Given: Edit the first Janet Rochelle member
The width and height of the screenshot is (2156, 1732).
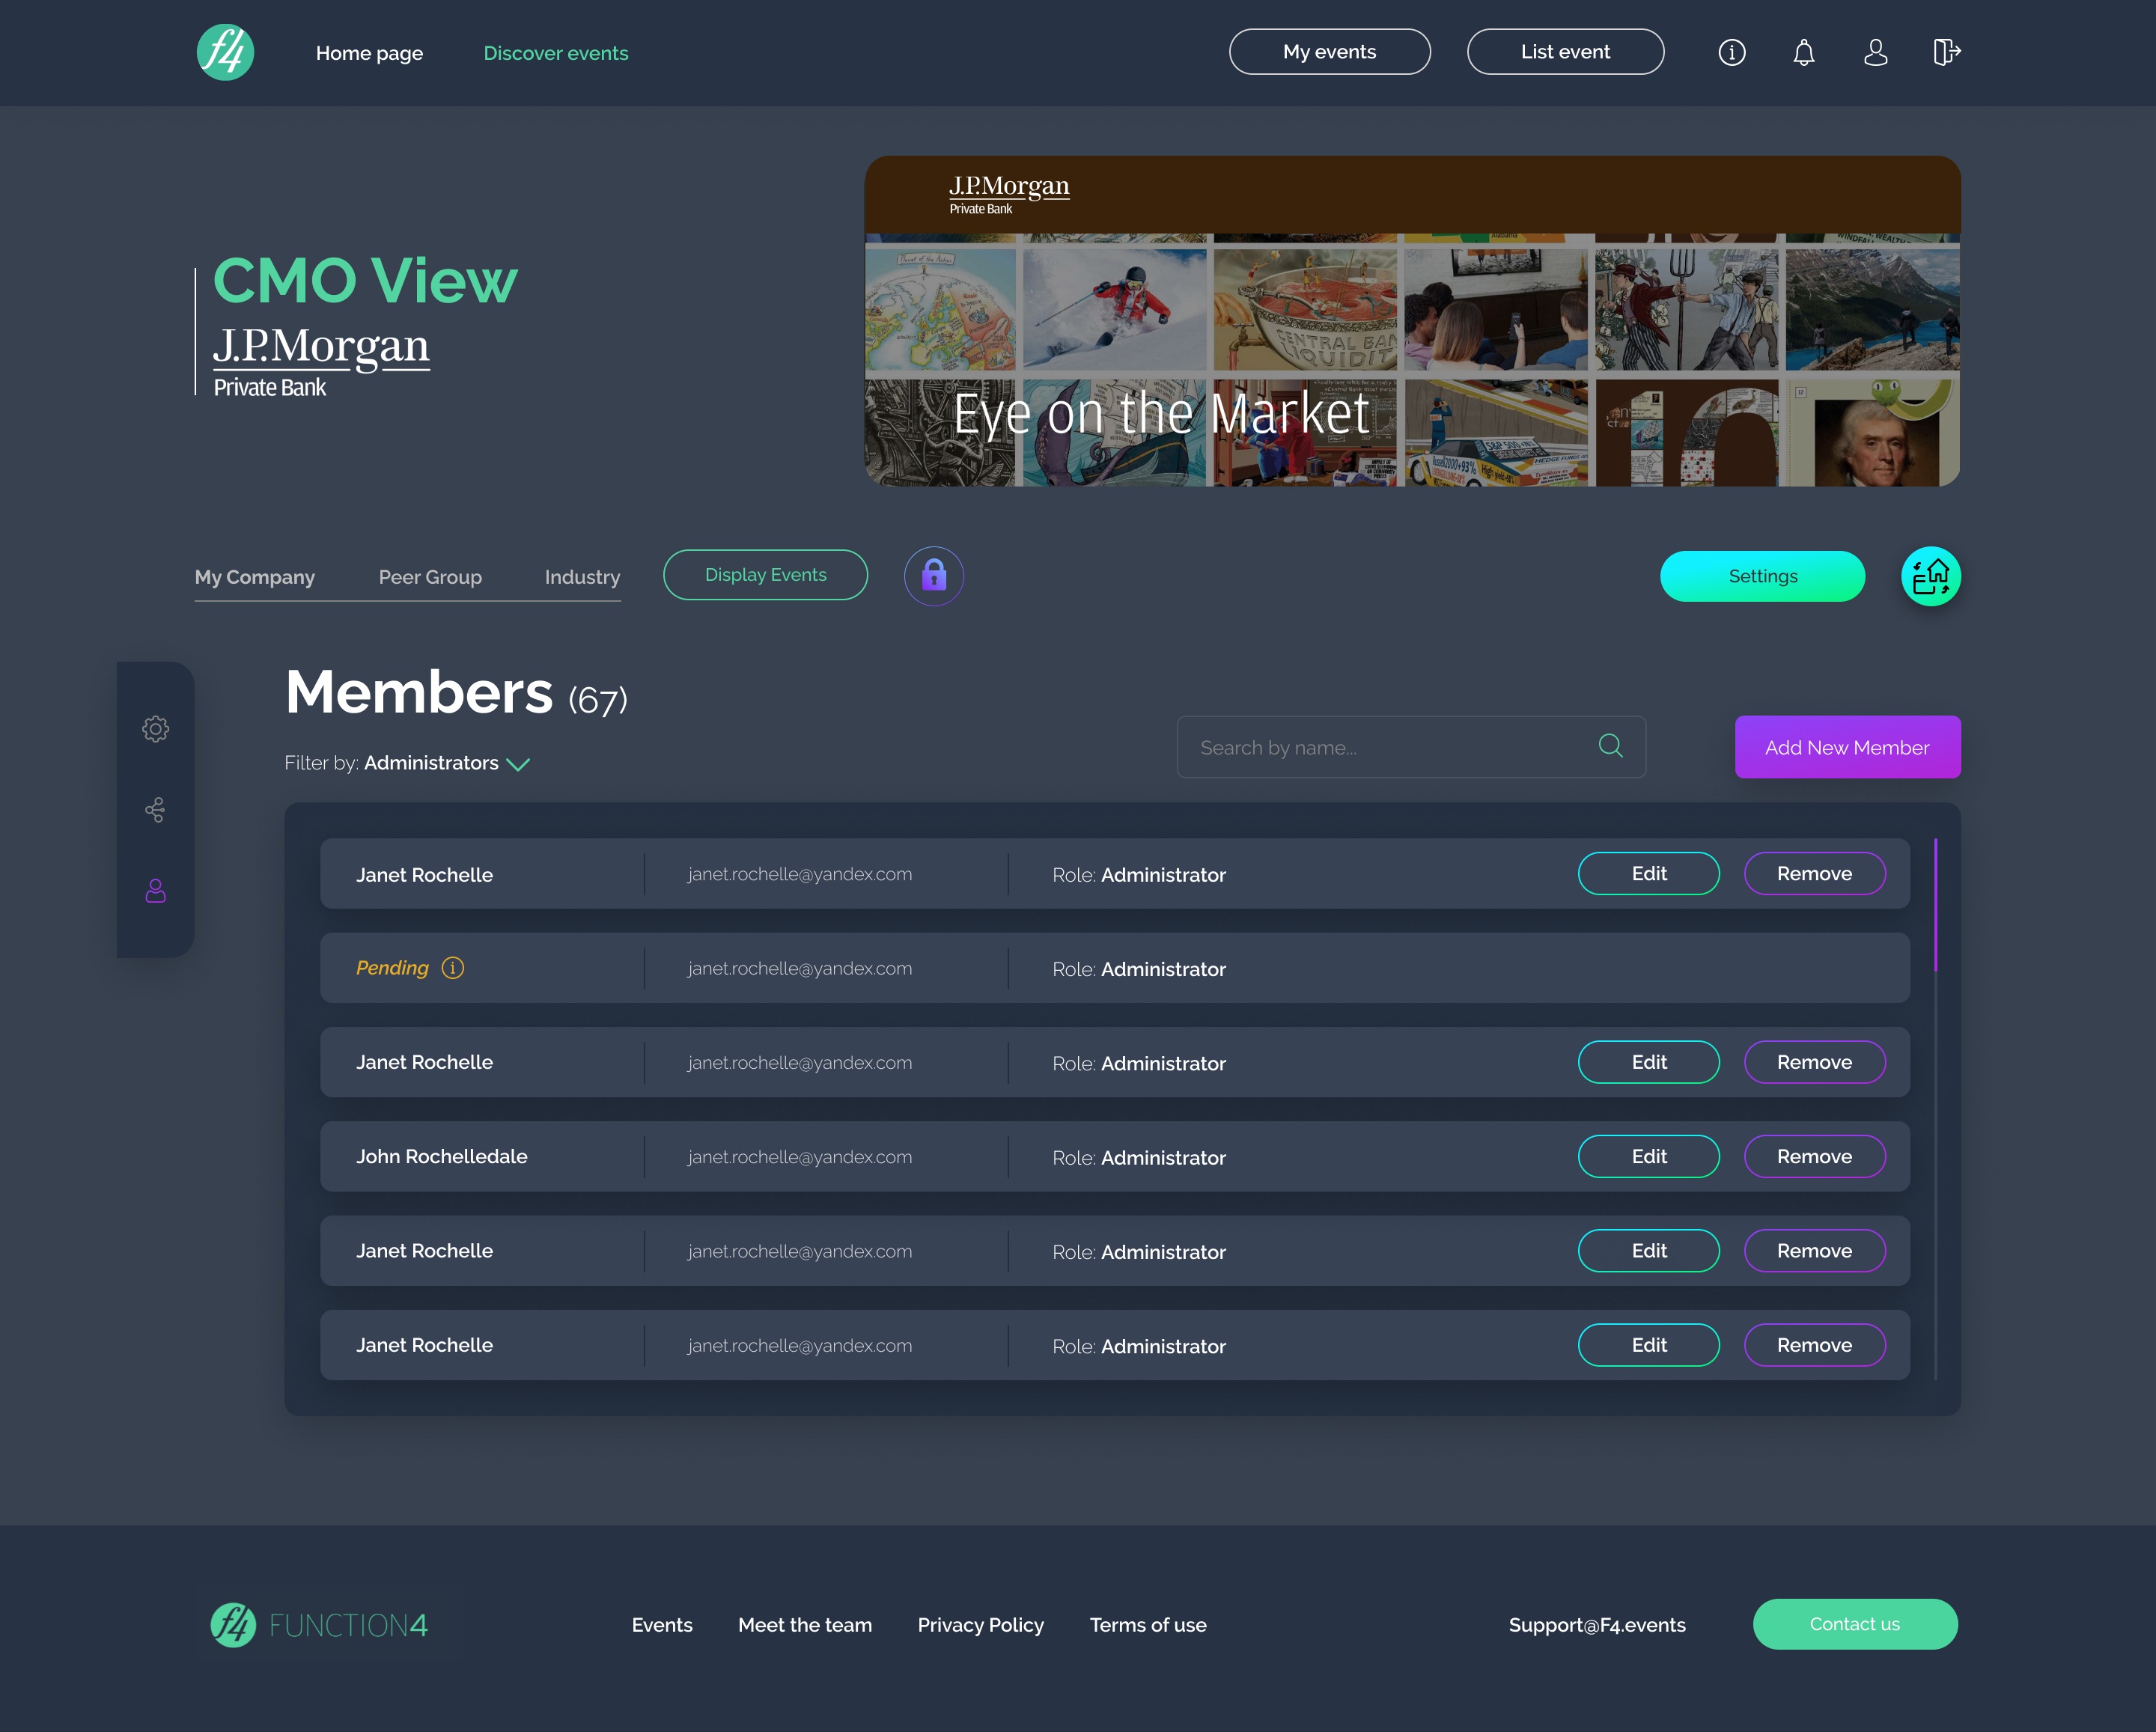Looking at the screenshot, I should [1649, 874].
